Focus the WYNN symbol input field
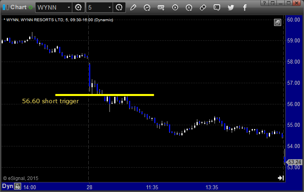The width and height of the screenshot is (304, 192). [x=51, y=8]
